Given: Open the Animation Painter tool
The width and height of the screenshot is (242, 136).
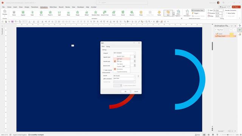Looking at the screenshot, I should pyautogui.click(x=198, y=16).
